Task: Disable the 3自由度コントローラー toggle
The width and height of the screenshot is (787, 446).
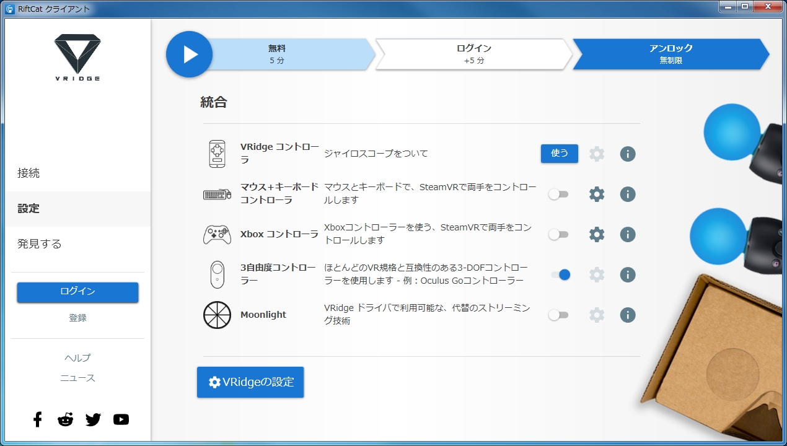Action: coord(561,274)
